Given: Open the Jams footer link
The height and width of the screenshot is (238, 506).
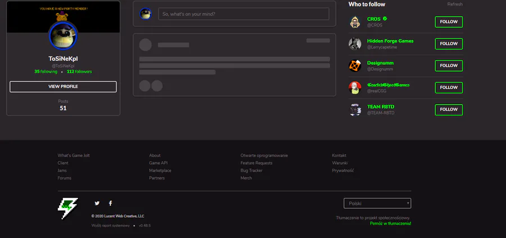Looking at the screenshot, I should (x=62, y=170).
